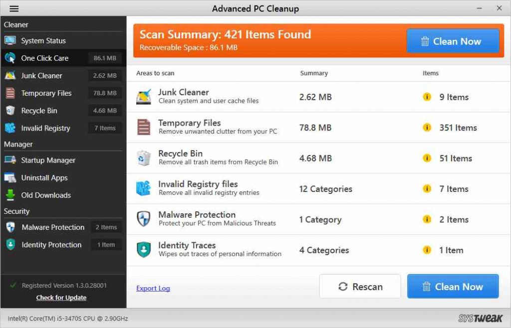The height and width of the screenshot is (328, 511).
Task: Select Identity Protection sidebar entry
Action: (63, 245)
